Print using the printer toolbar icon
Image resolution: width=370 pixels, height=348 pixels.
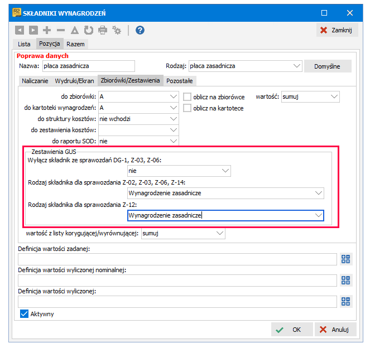[103, 30]
